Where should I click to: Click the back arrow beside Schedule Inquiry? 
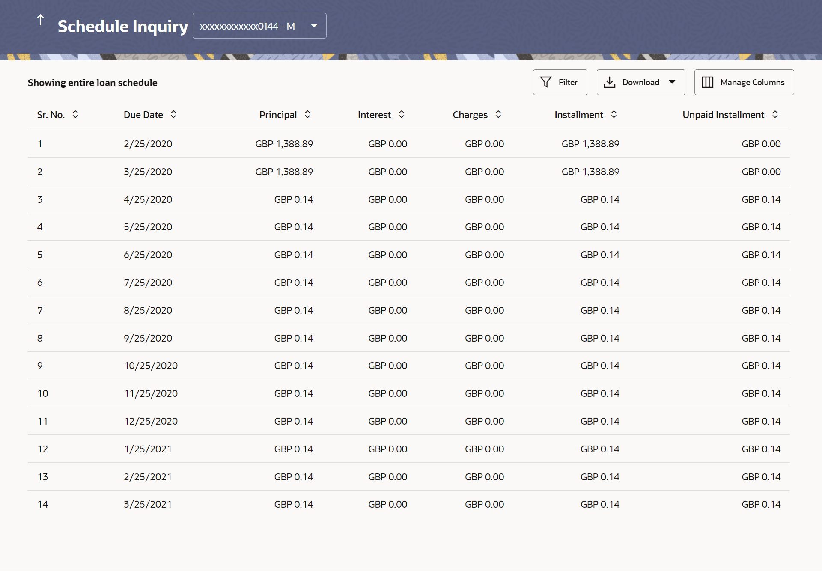[40, 20]
